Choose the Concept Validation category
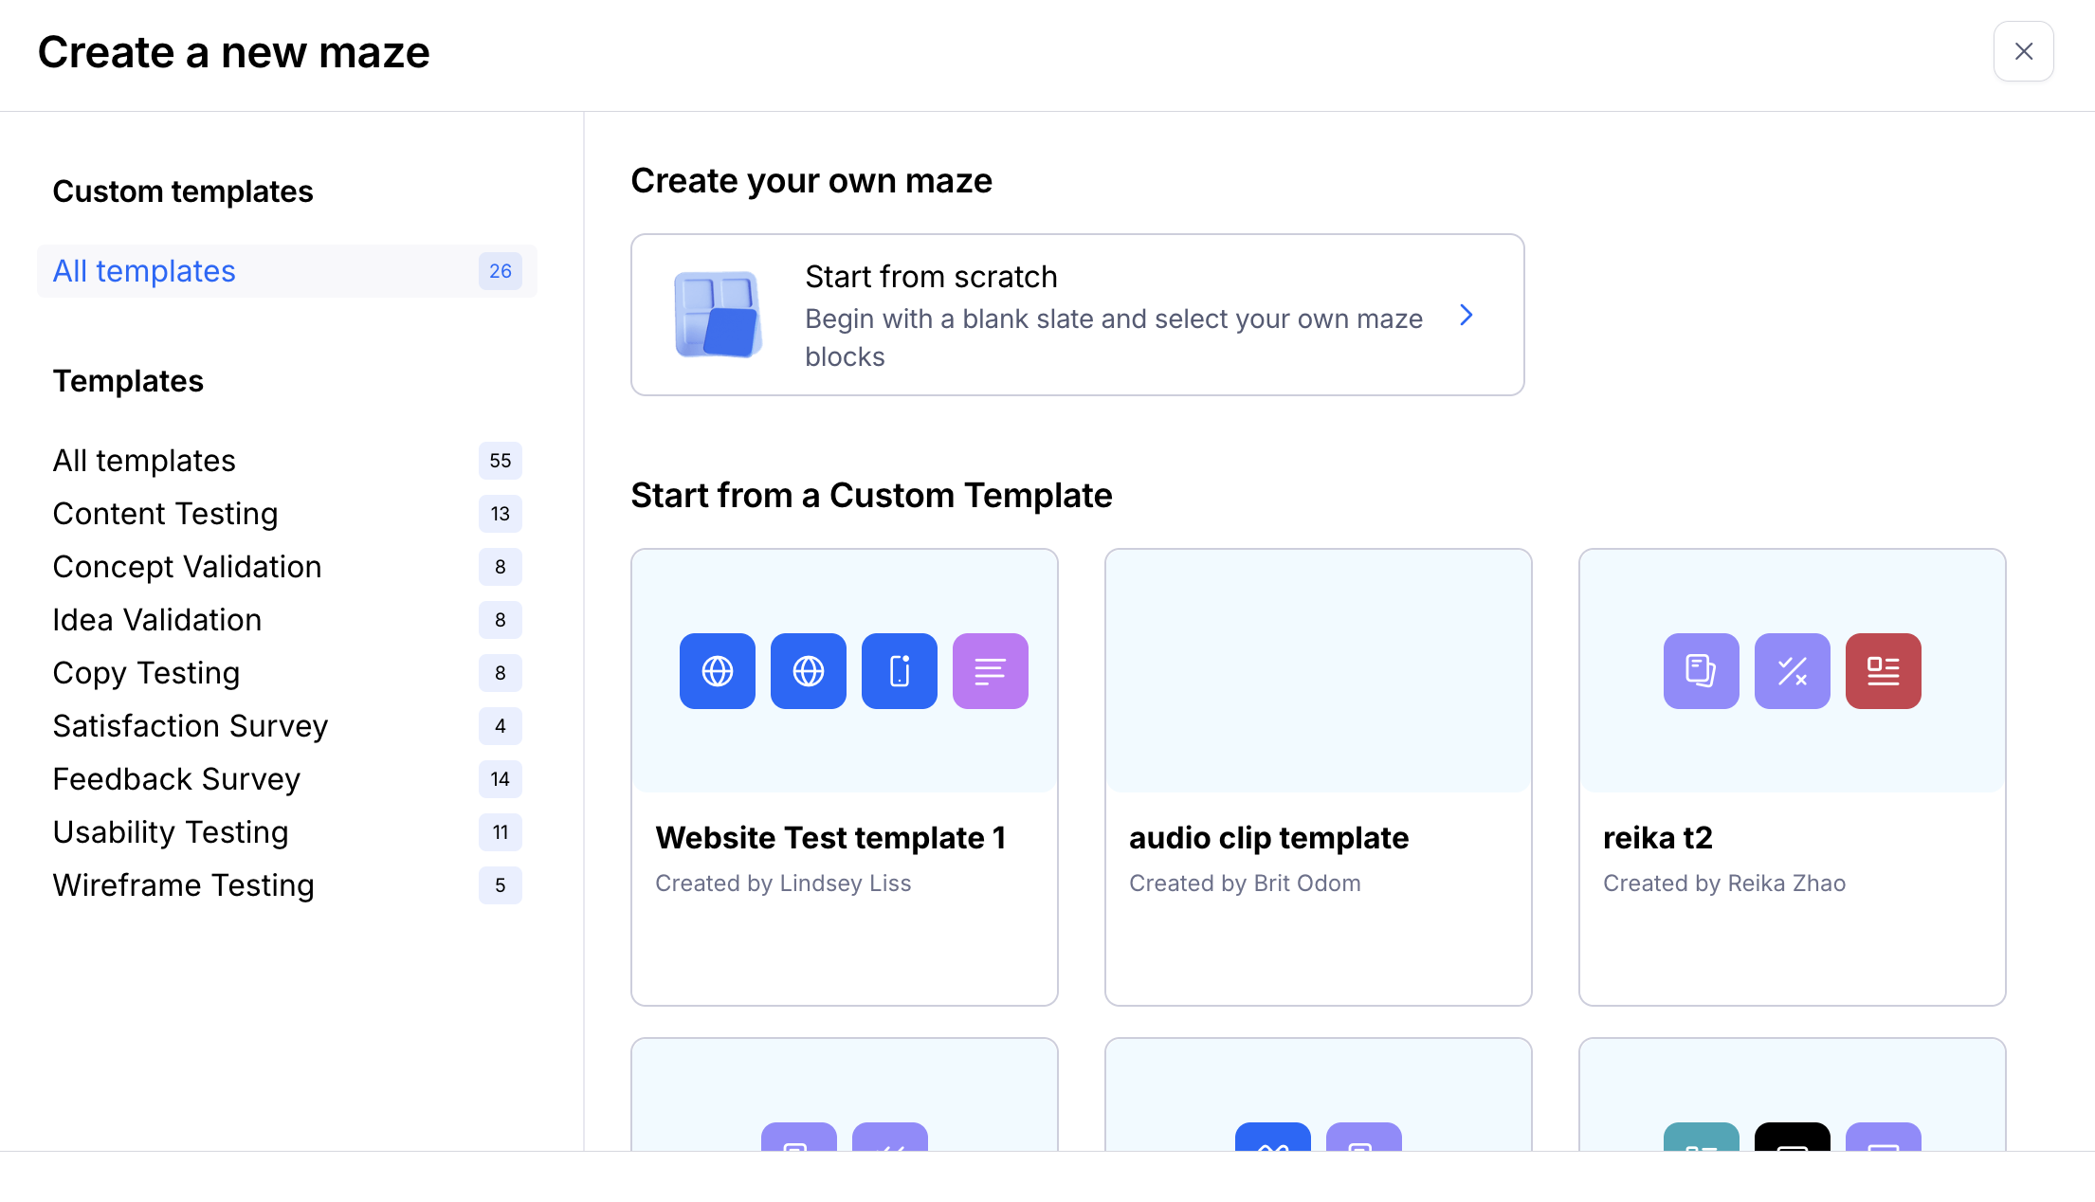The height and width of the screenshot is (1202, 2095). 187,567
